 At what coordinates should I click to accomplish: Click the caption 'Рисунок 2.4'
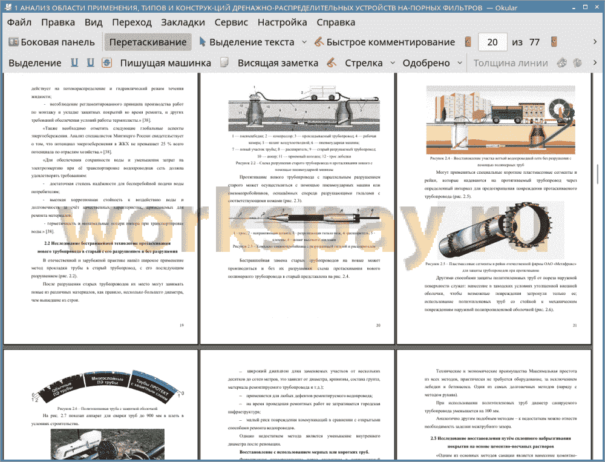[500, 161]
